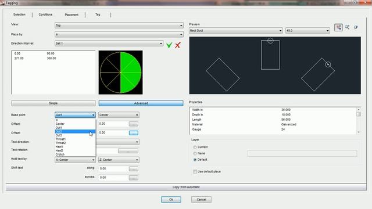Switch to the Placement tab
Image resolution: width=372 pixels, height=209 pixels.
pyautogui.click(x=71, y=15)
